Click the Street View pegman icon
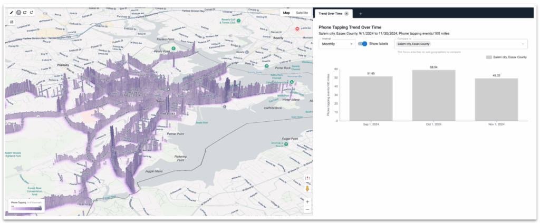540x223 pixels. pyautogui.click(x=307, y=188)
